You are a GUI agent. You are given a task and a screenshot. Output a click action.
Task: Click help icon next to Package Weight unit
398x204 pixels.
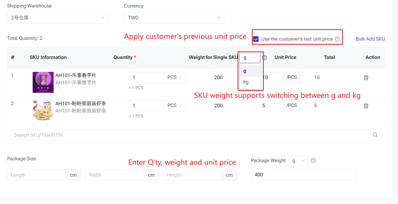(313, 161)
